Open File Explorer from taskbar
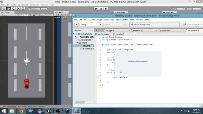This screenshot has height=114, width=203. click(12, 111)
